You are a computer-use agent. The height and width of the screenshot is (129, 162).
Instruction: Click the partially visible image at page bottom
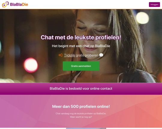(86, 128)
